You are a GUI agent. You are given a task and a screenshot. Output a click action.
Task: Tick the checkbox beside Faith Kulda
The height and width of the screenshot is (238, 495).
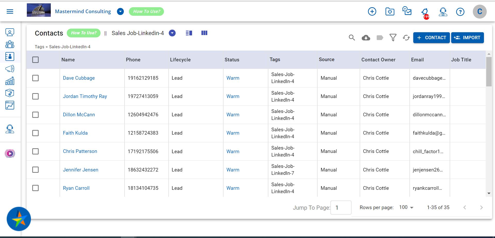(35, 133)
